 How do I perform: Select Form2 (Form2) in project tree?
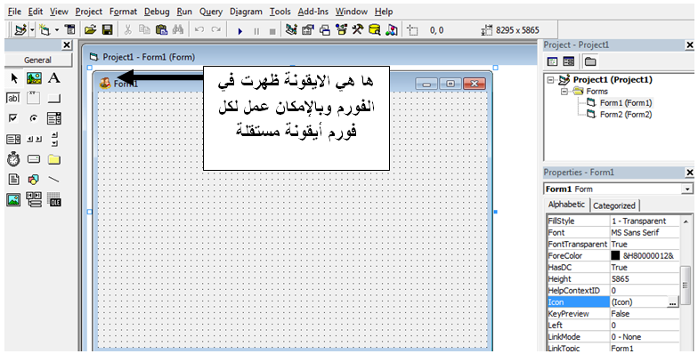pos(625,114)
